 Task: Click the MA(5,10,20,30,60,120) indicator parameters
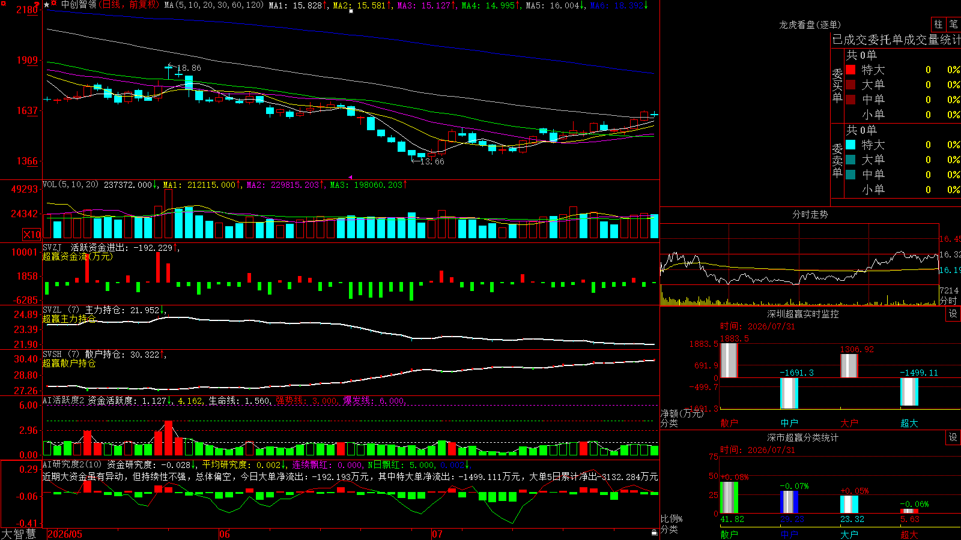click(214, 5)
